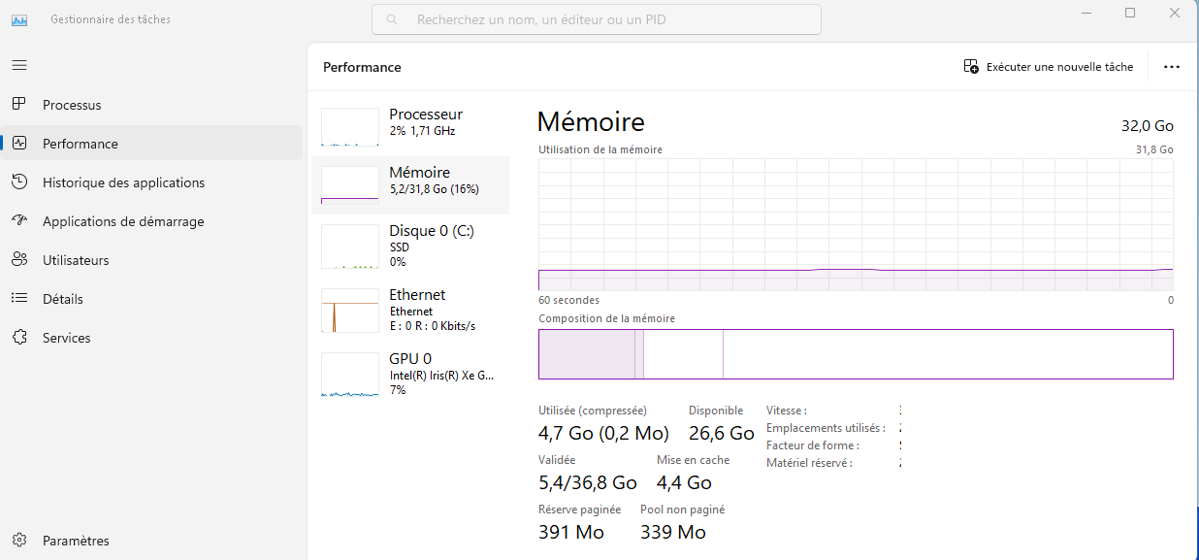The image size is (1199, 560).
Task: Click the Applications de démarrage icon
Action: pos(19,221)
